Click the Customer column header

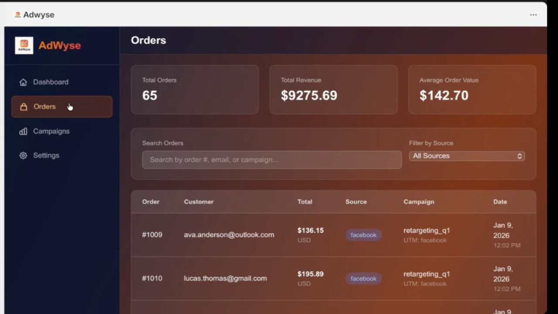pos(199,202)
